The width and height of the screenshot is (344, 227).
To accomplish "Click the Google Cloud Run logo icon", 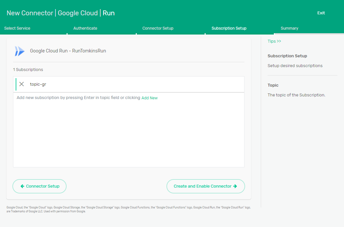I will (20, 51).
